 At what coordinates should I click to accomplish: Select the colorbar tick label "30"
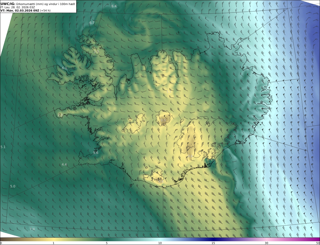tap(266, 243)
